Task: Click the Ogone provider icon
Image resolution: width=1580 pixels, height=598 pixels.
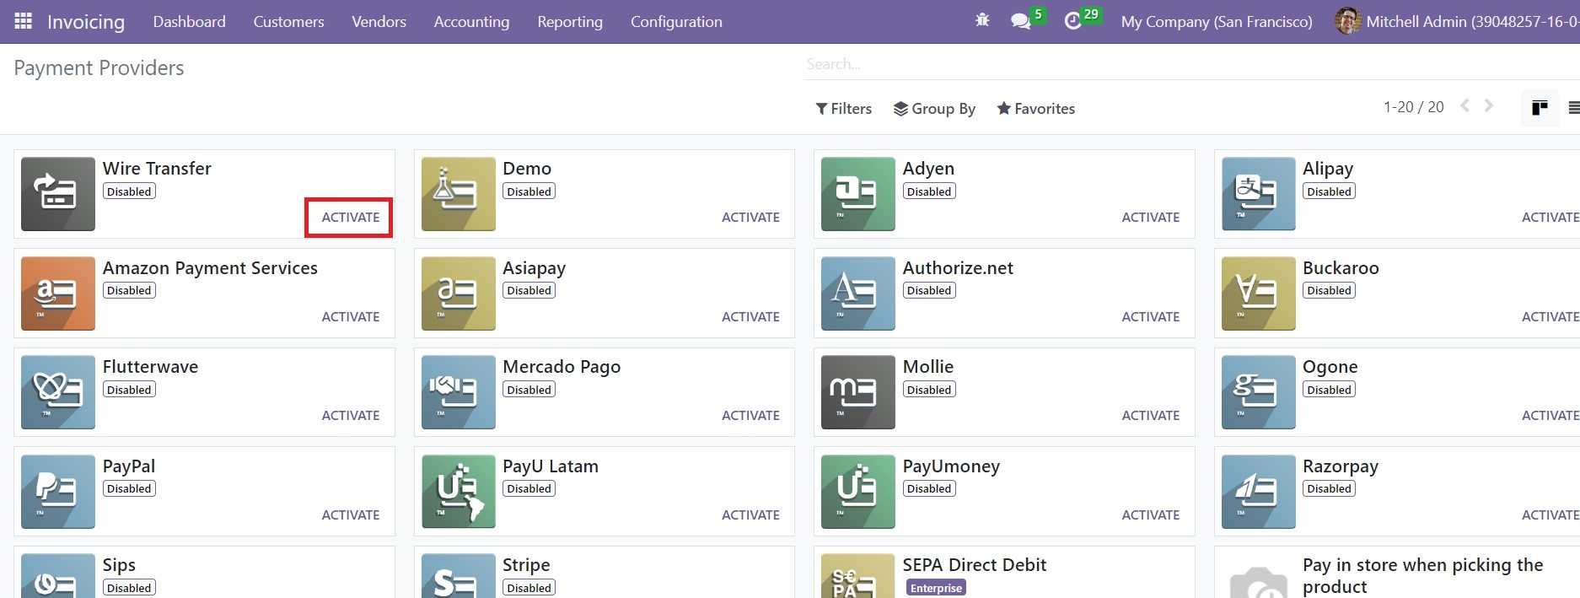Action: coord(1258,392)
